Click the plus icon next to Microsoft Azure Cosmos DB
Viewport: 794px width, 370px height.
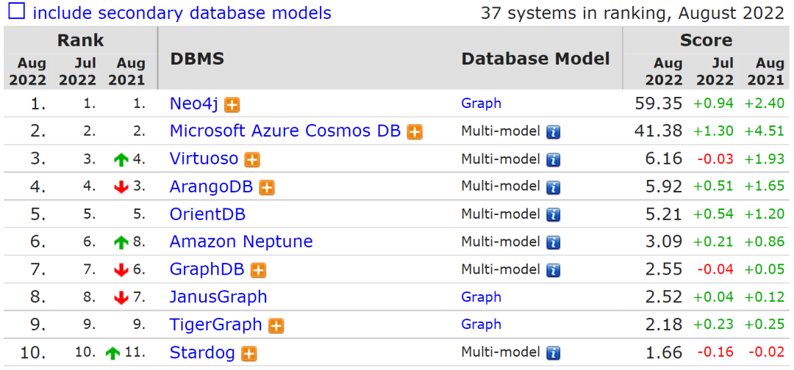tap(415, 132)
